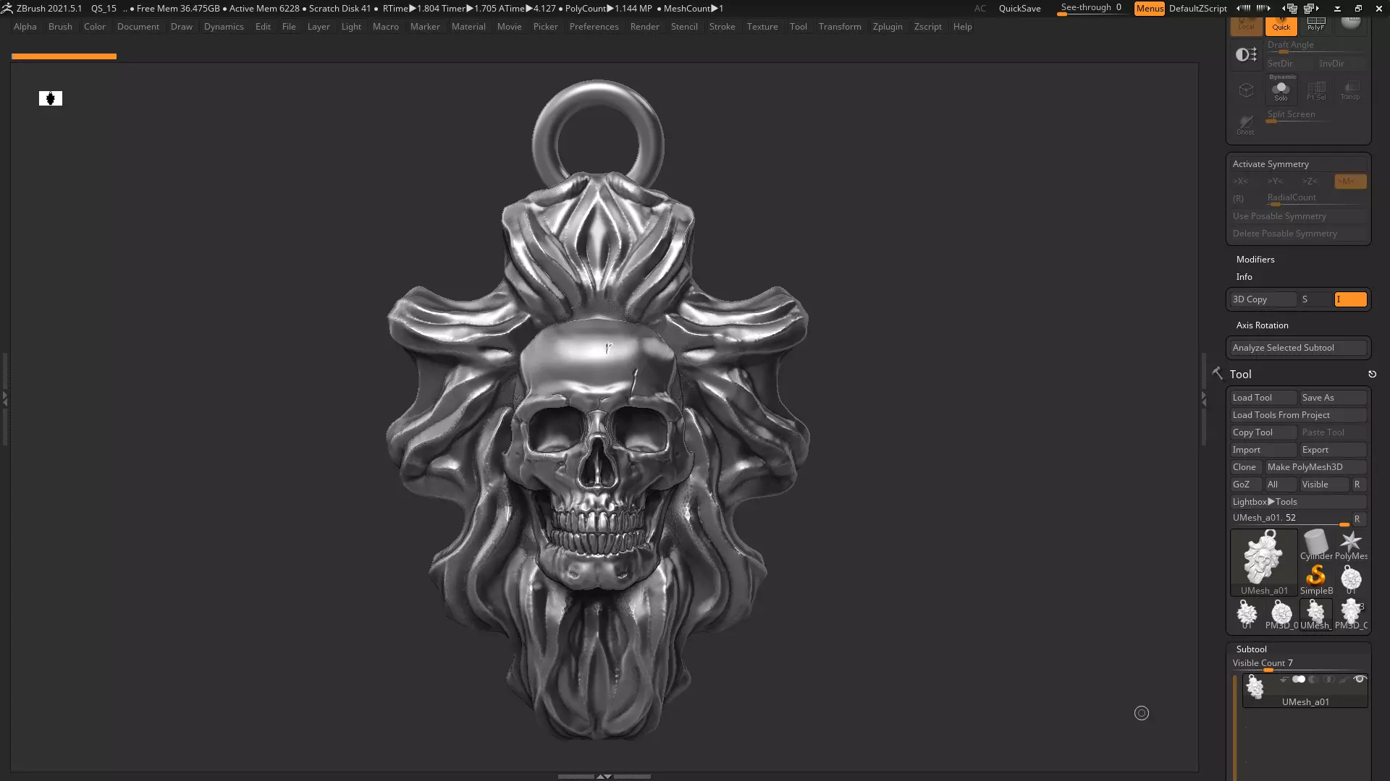1390x781 pixels.
Task: Expand the Info section
Action: (x=1244, y=277)
